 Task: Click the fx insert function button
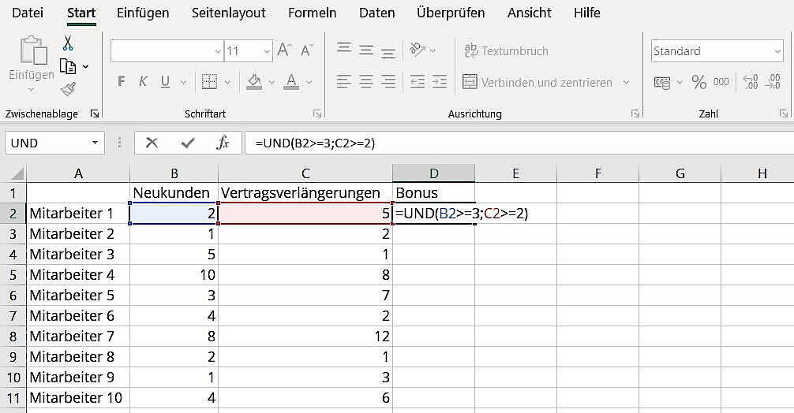pos(223,143)
